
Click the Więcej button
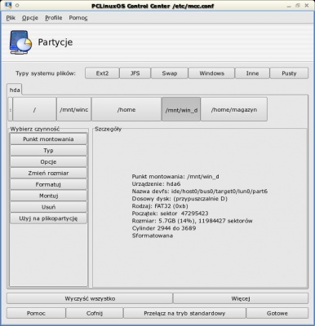coord(241,298)
